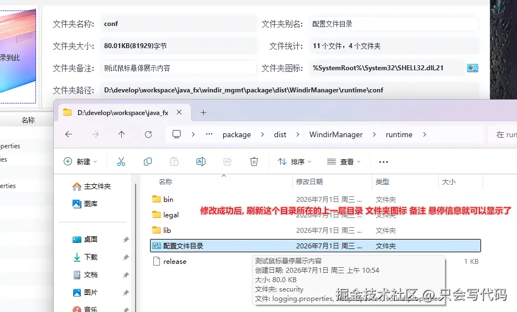Click the folder icon path field
This screenshot has height=312, width=517.
coord(387,68)
